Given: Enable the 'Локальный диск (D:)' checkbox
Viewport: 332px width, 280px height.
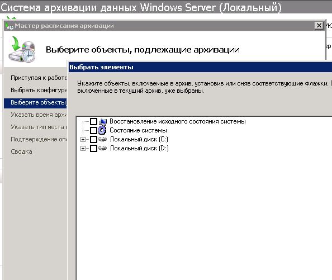Looking at the screenshot, I should pyautogui.click(x=93, y=148).
